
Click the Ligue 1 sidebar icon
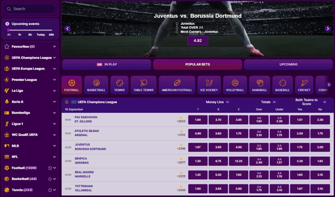(7, 124)
